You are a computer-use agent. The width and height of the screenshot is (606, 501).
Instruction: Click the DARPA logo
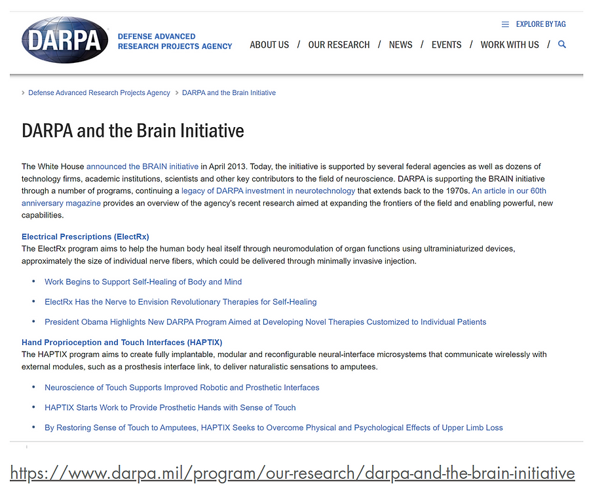click(65, 41)
